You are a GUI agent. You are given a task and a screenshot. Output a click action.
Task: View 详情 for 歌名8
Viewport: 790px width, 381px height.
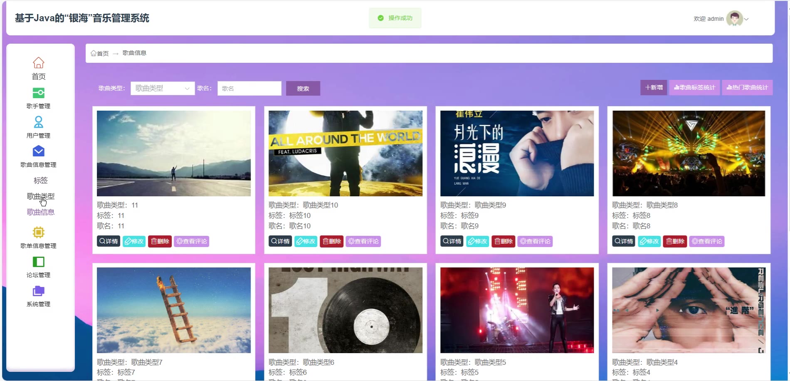624,241
